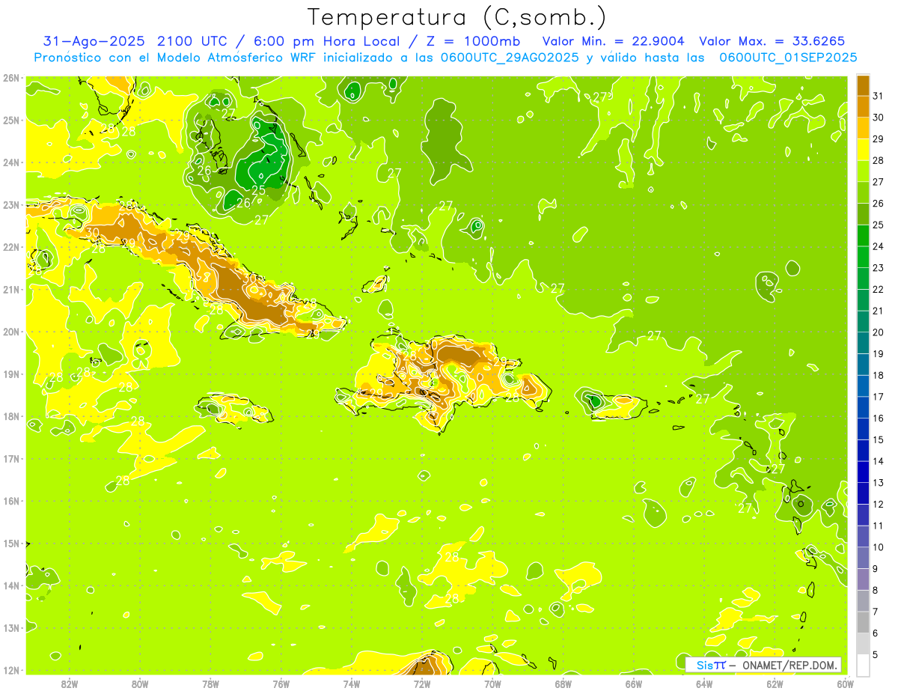Select the "0600UTC_29AGO2025" initialization time text
Screen dimensions: 898x694
(x=509, y=58)
